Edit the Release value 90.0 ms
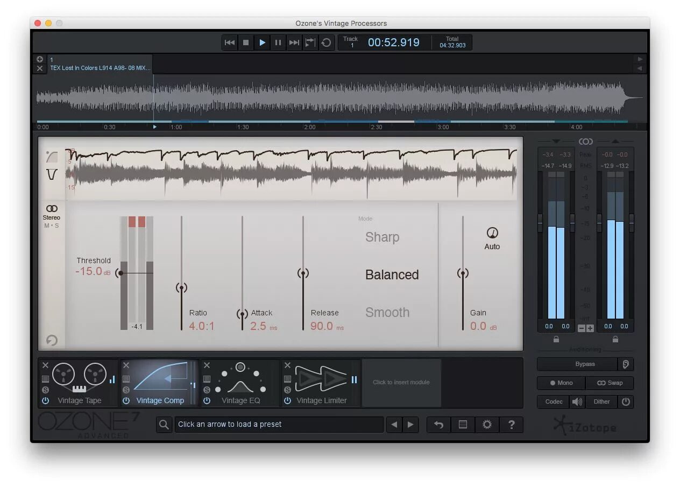This screenshot has height=486, width=680. 327,326
